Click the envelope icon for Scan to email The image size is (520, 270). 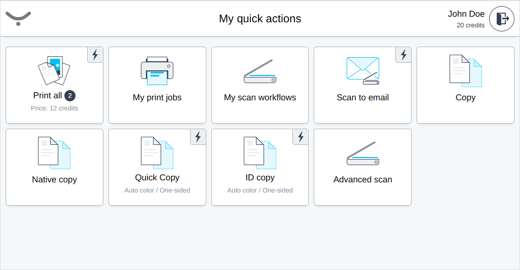(363, 70)
